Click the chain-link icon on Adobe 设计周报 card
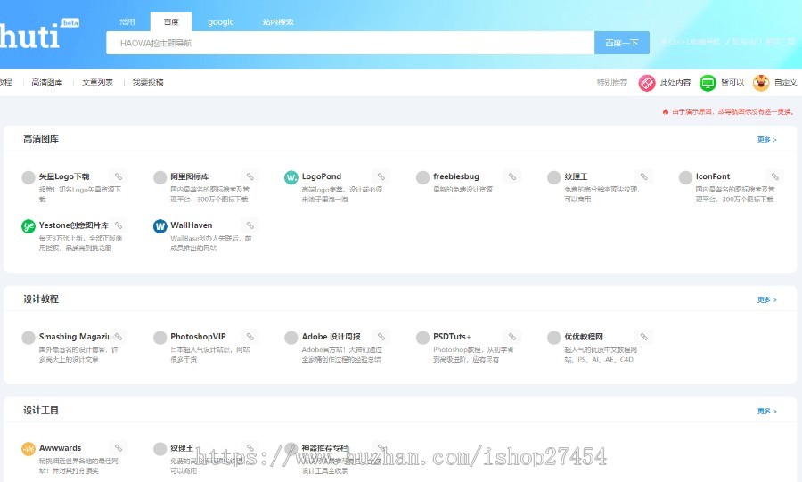 (381, 337)
